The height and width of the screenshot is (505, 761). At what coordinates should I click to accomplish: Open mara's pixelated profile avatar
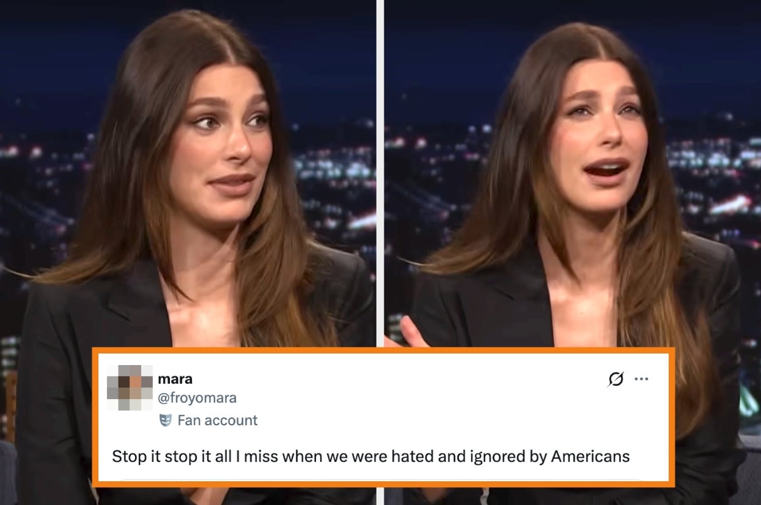click(x=130, y=388)
